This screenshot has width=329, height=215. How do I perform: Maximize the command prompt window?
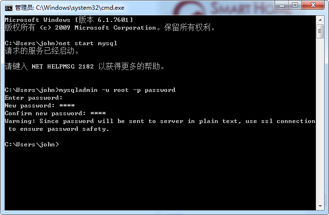(x=295, y=5)
